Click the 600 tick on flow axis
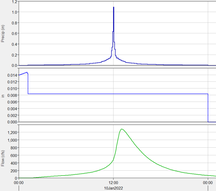Screen dimensions: 216x191 [x=14, y=155]
